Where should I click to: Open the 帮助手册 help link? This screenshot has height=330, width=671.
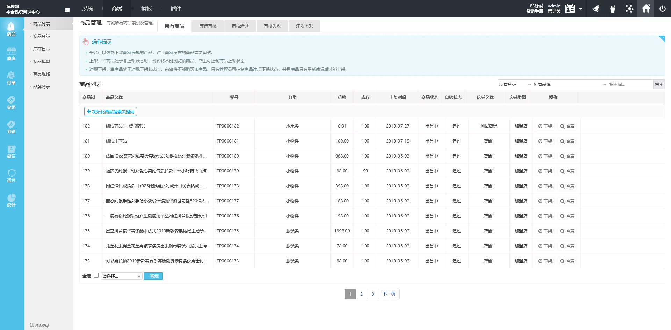535,11
